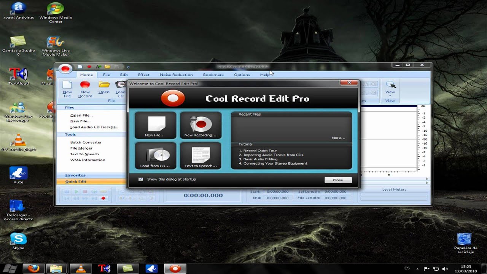This screenshot has height=274, width=487.
Task: Open Importing Audio Tracks from CDs tutorial
Action: coord(271,155)
